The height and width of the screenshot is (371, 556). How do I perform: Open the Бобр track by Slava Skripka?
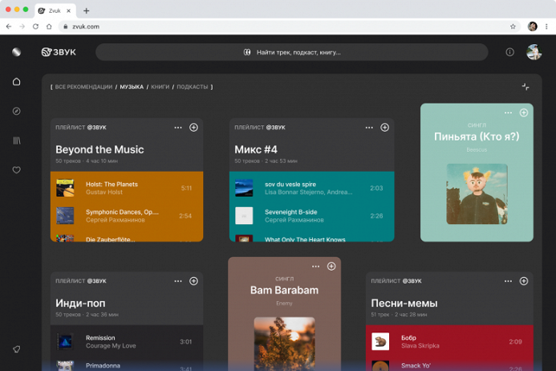(449, 341)
